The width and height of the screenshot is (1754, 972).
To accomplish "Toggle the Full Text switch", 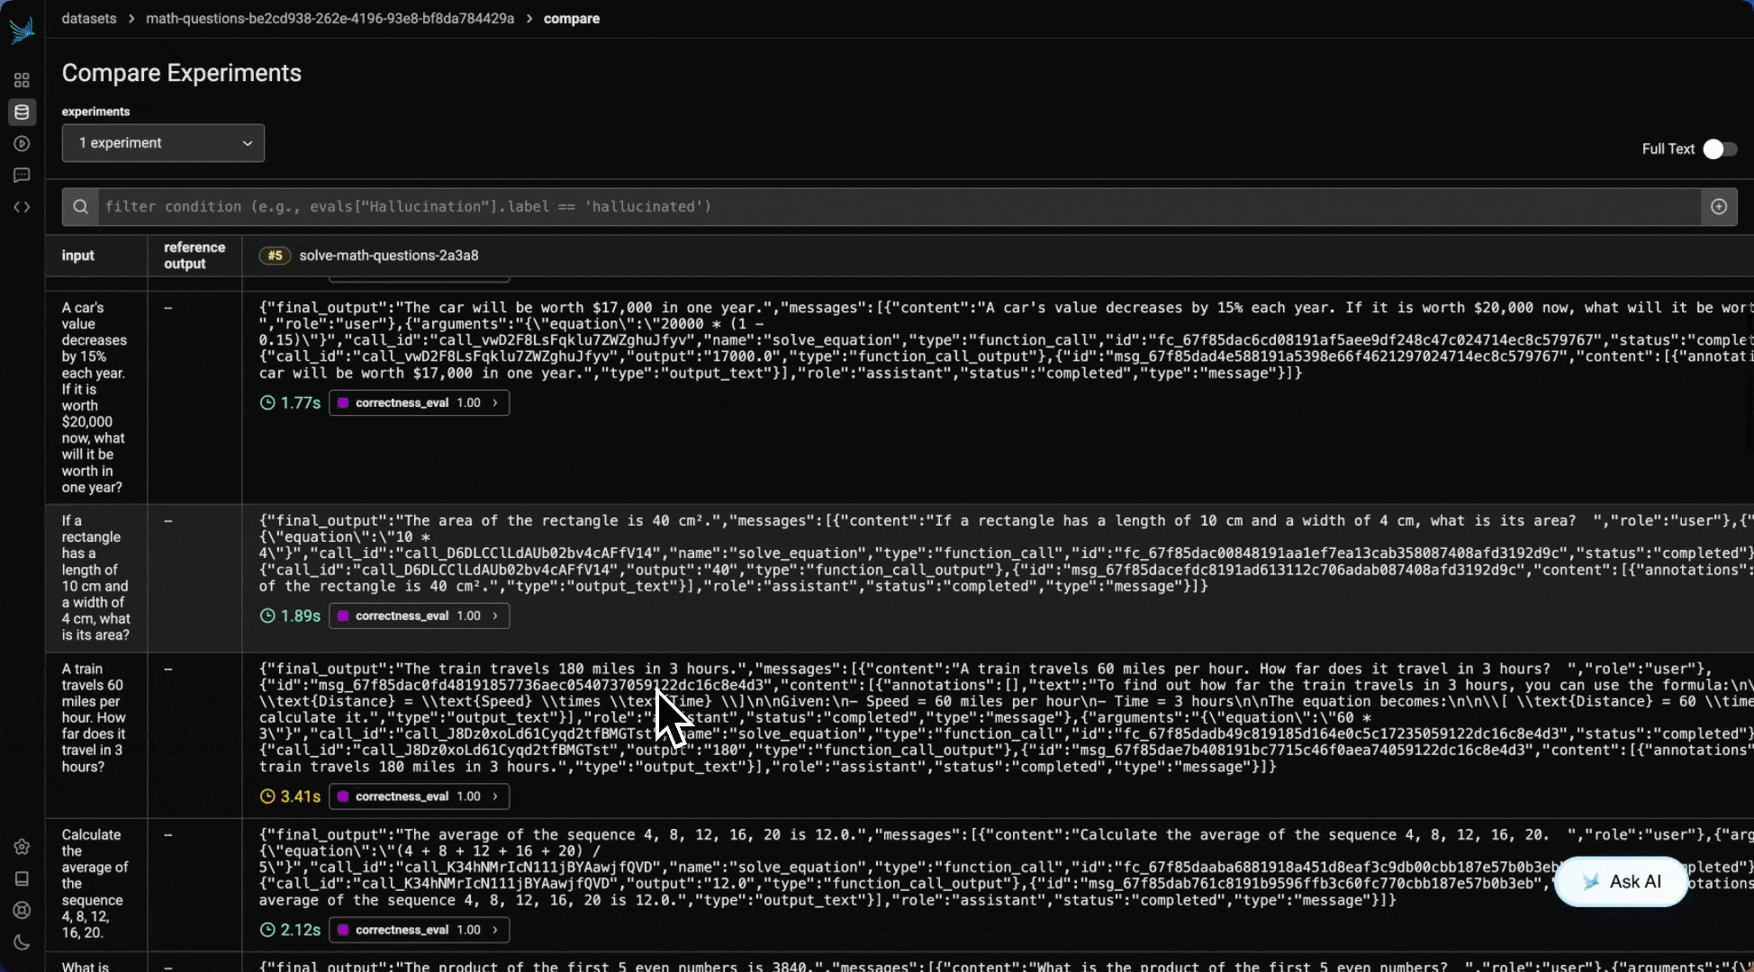I will coord(1719,149).
